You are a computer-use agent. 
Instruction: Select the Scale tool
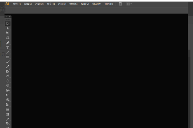[x=8, y=86]
